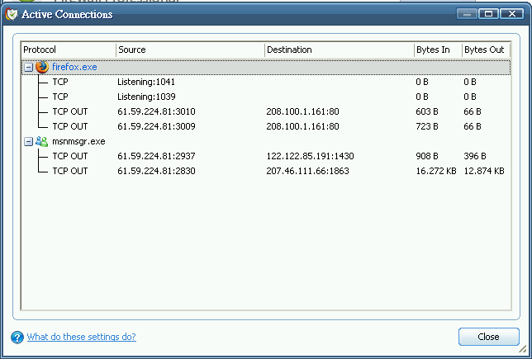Click the 396 B bytes out value
Viewport: 532px width, 359px height.
[475, 156]
